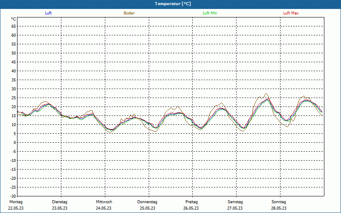Viewport: 341px width, 213px height.
Task: Click the Freitag day label
Action: coord(191,202)
